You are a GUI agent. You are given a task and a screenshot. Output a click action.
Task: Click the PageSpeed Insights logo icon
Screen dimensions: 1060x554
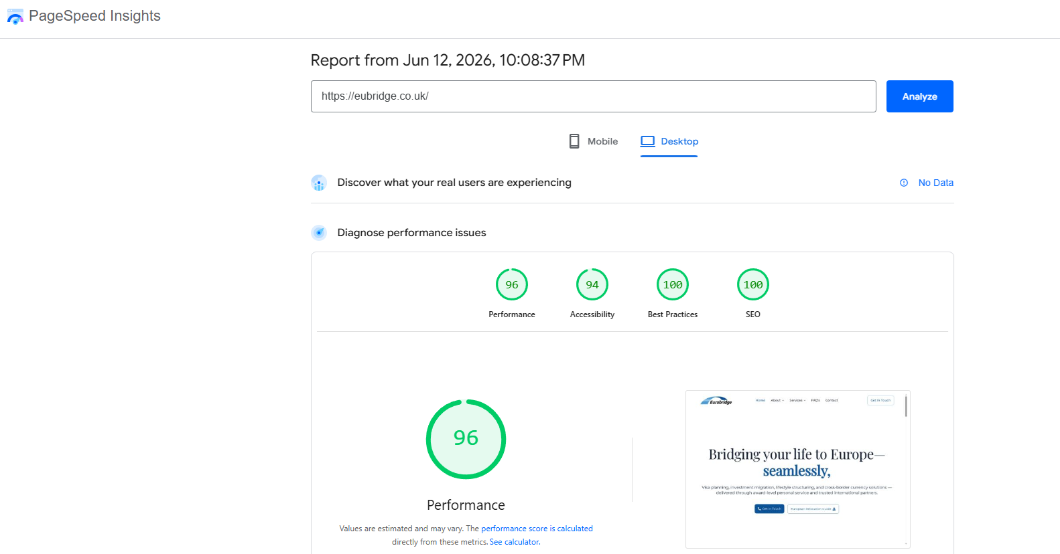tap(15, 17)
